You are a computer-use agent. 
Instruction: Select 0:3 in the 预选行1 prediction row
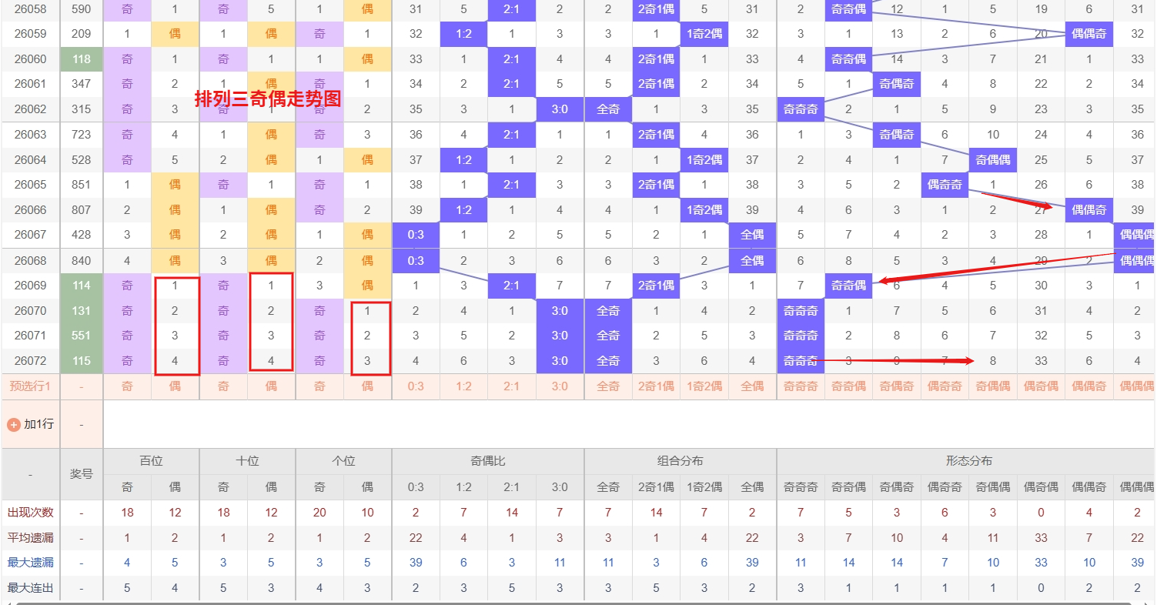click(x=416, y=386)
